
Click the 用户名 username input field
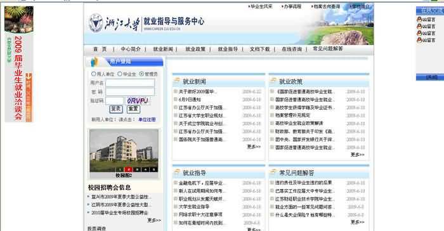point(130,82)
